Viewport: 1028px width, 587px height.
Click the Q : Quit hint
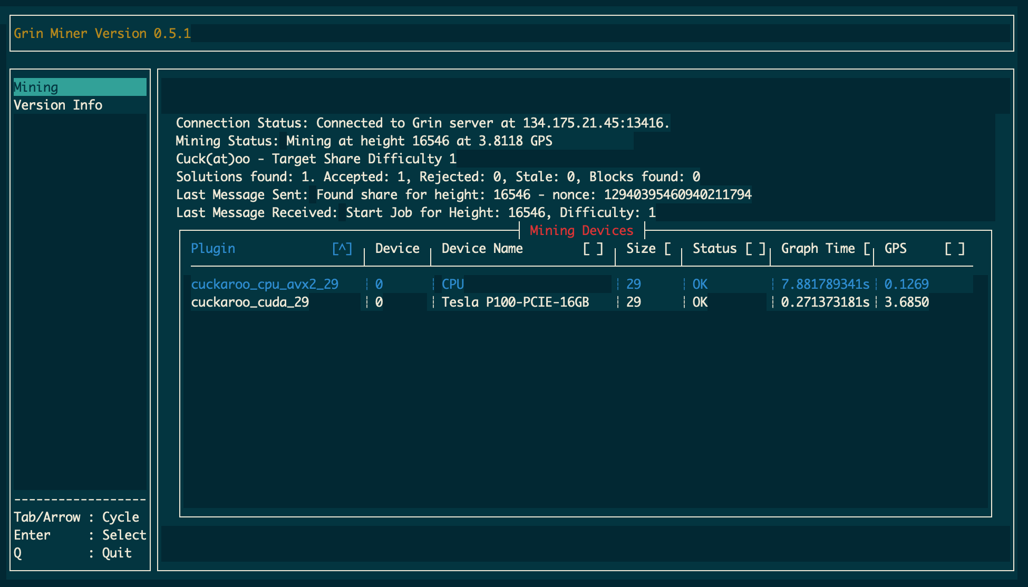pyautogui.click(x=73, y=553)
